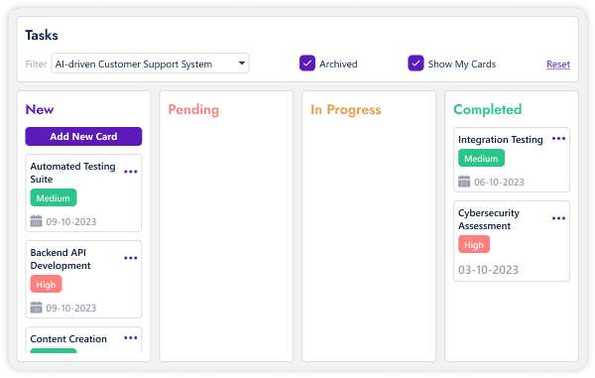Select the Completed column heading
The image size is (595, 378).
point(488,110)
